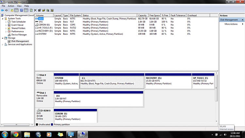Click the magnifier Explore toolbar icon
The height and width of the screenshot is (138, 245).
tap(48, 10)
